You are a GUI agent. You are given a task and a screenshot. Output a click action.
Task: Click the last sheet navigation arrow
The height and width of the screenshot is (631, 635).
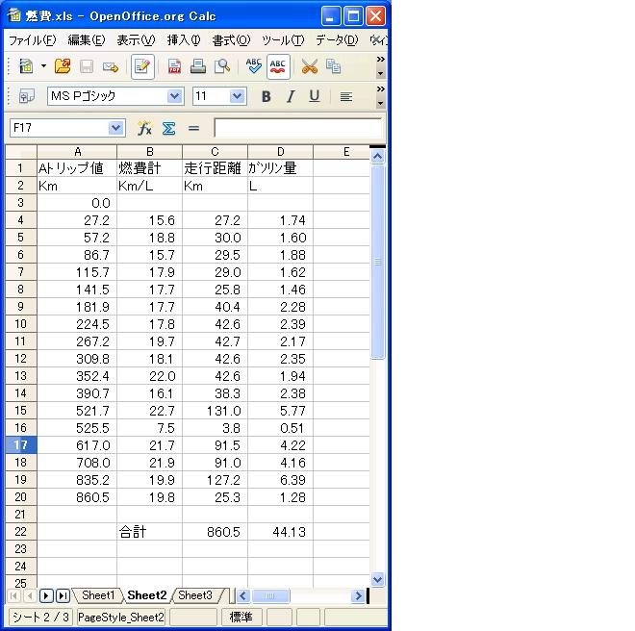coord(63,595)
